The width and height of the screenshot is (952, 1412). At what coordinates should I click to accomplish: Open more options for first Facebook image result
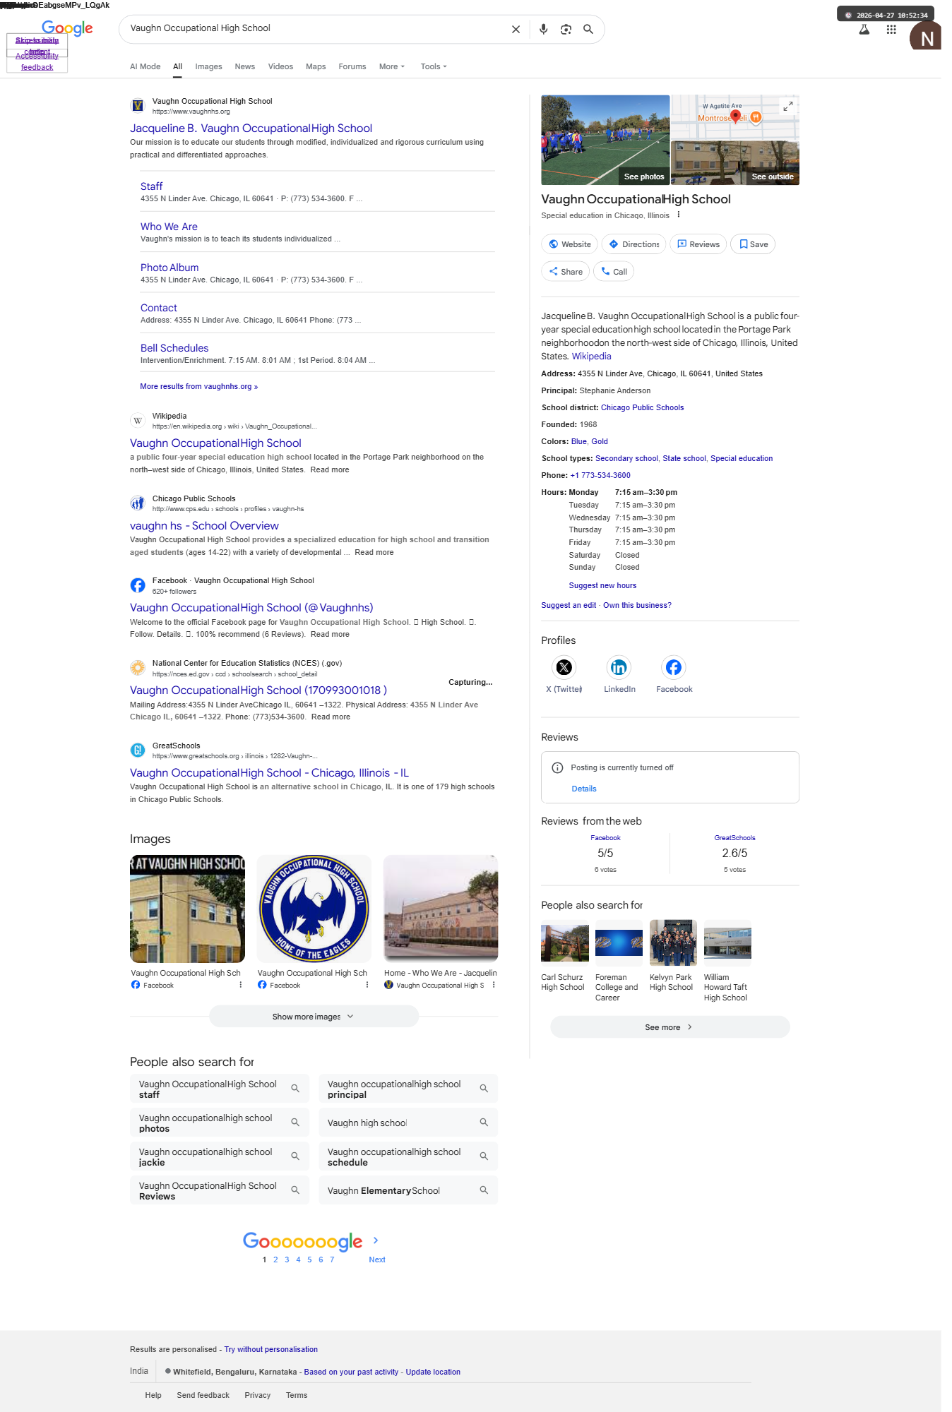tap(240, 985)
